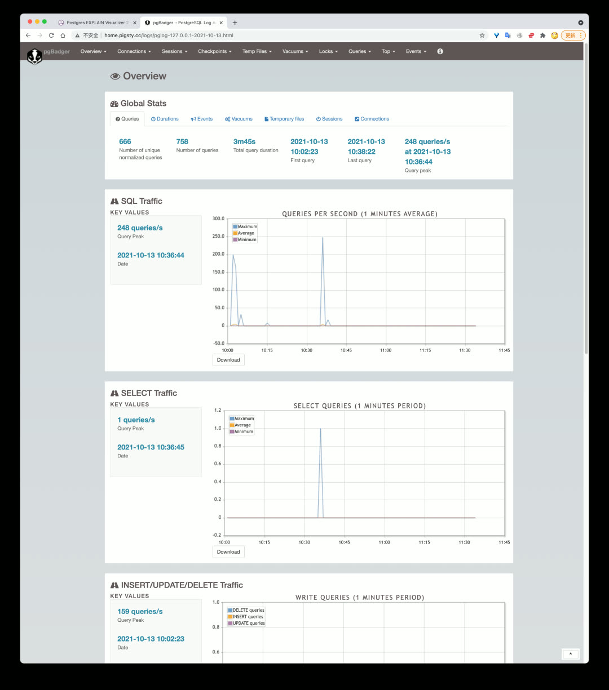Download the SQL Traffic chart
The image size is (609, 690).
pyautogui.click(x=228, y=360)
